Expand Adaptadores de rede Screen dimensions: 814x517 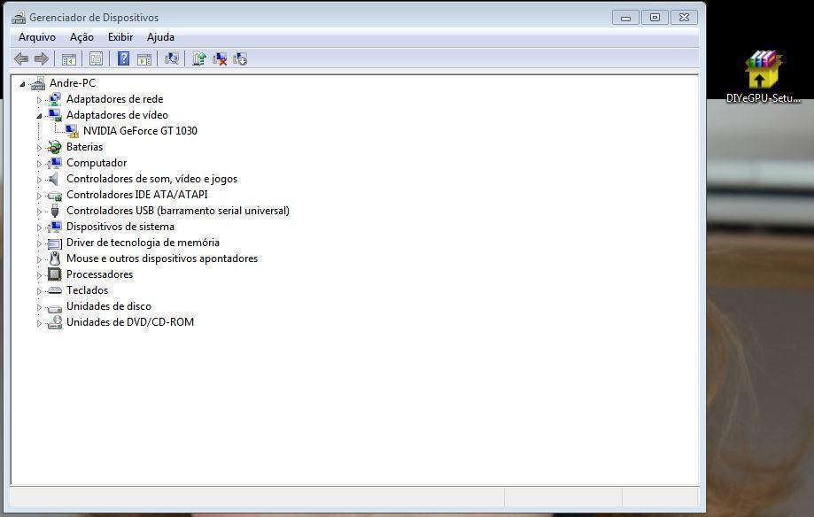pyautogui.click(x=39, y=100)
